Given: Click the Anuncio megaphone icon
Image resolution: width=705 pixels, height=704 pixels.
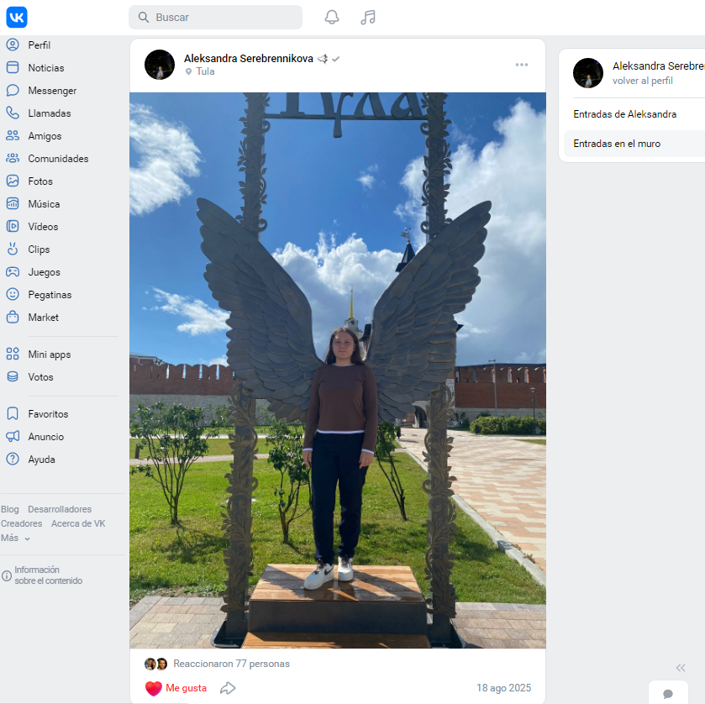Looking at the screenshot, I should tap(13, 437).
